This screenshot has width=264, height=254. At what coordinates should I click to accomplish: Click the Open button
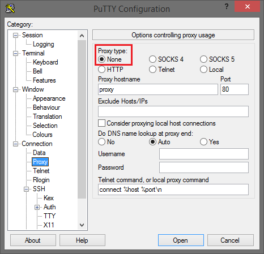click(181, 240)
